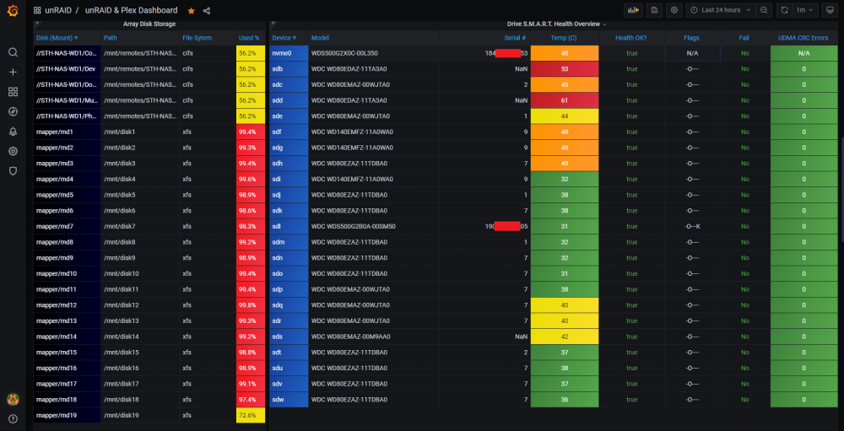Open the Server Admin shield icon
The height and width of the screenshot is (431, 844).
coord(13,171)
